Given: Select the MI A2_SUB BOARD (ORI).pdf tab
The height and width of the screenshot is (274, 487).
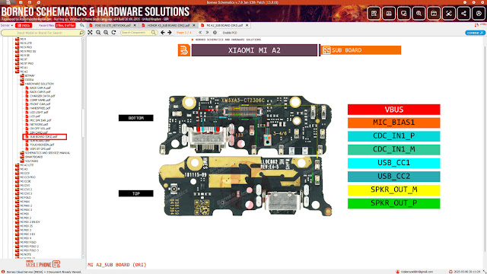Looking at the screenshot, I should (225, 25).
